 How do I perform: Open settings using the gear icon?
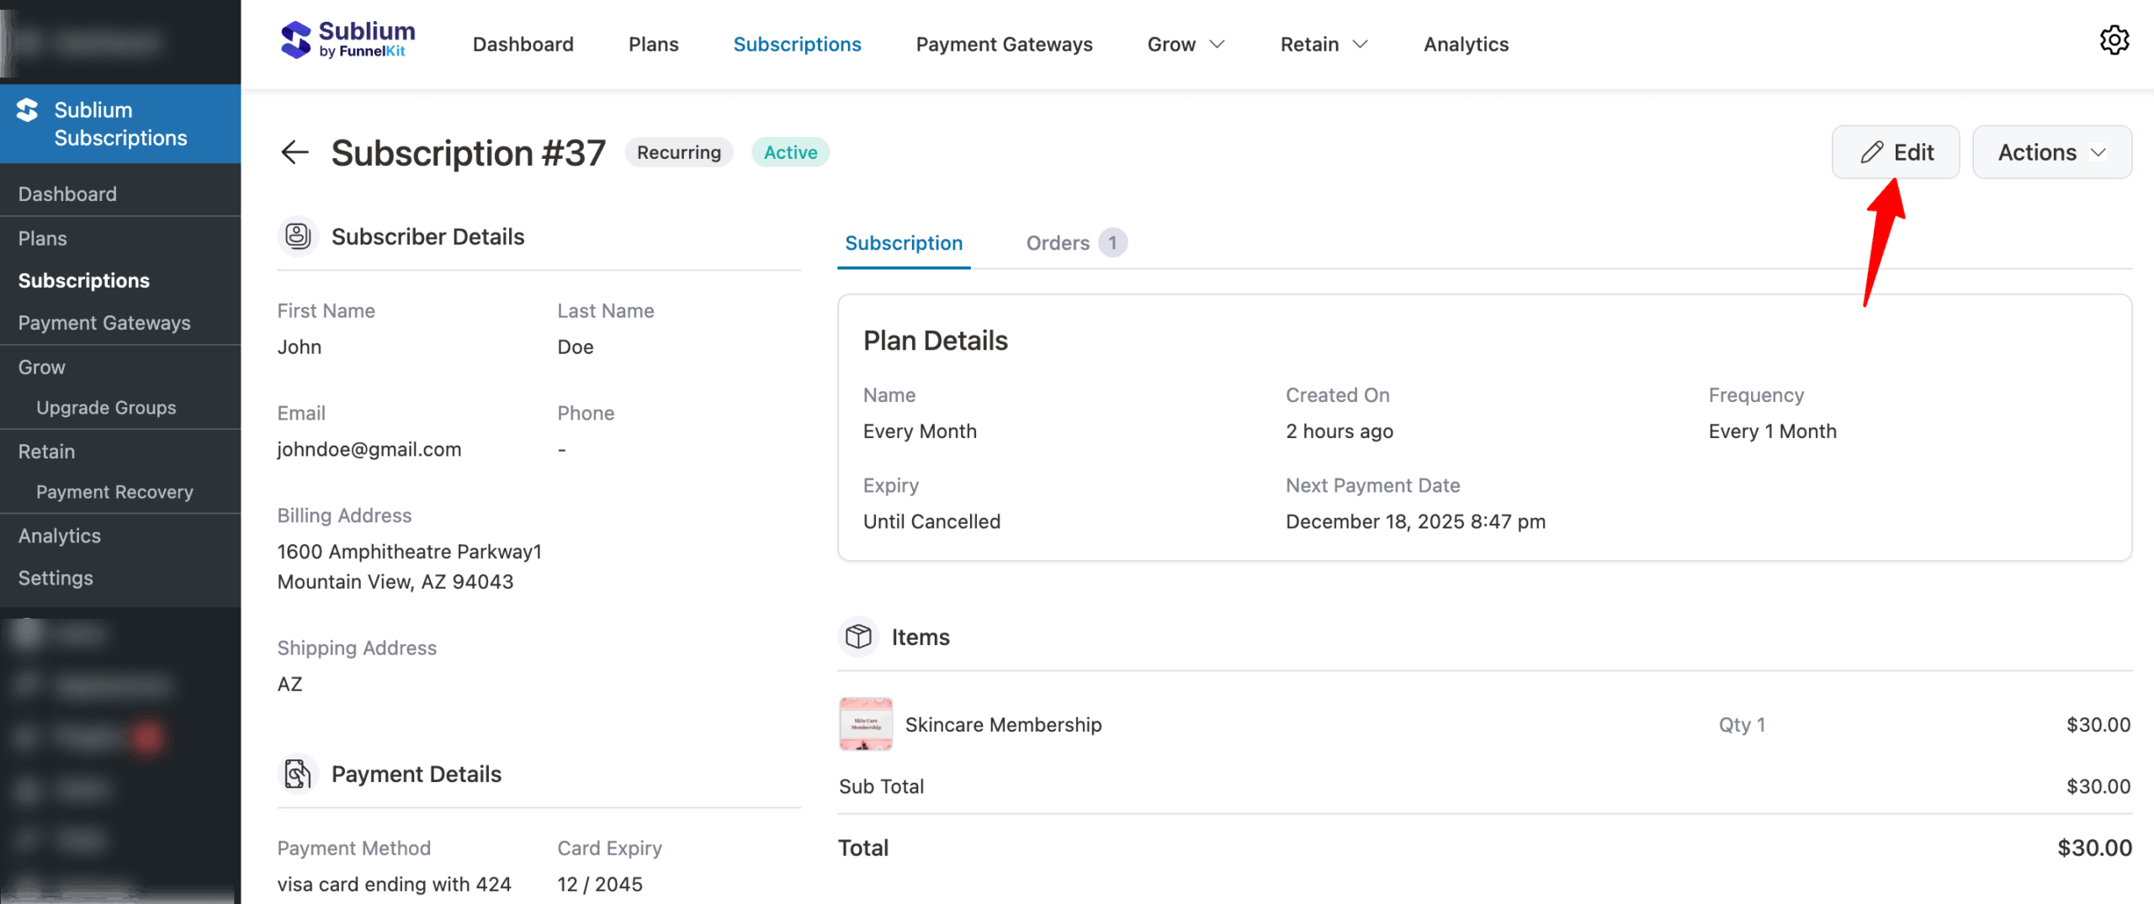coord(2114,40)
